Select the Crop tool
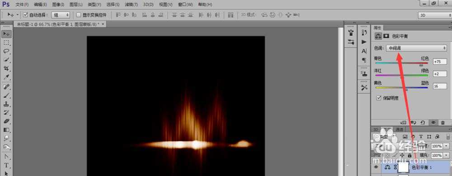The width and height of the screenshot is (452, 176). pyautogui.click(x=6, y=68)
